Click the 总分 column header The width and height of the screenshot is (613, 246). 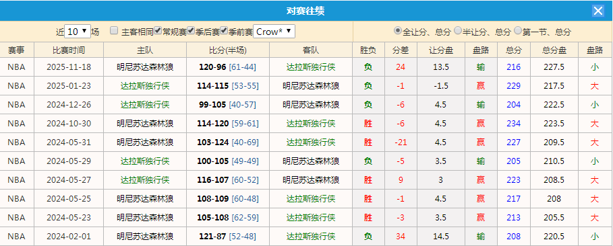tap(514, 50)
